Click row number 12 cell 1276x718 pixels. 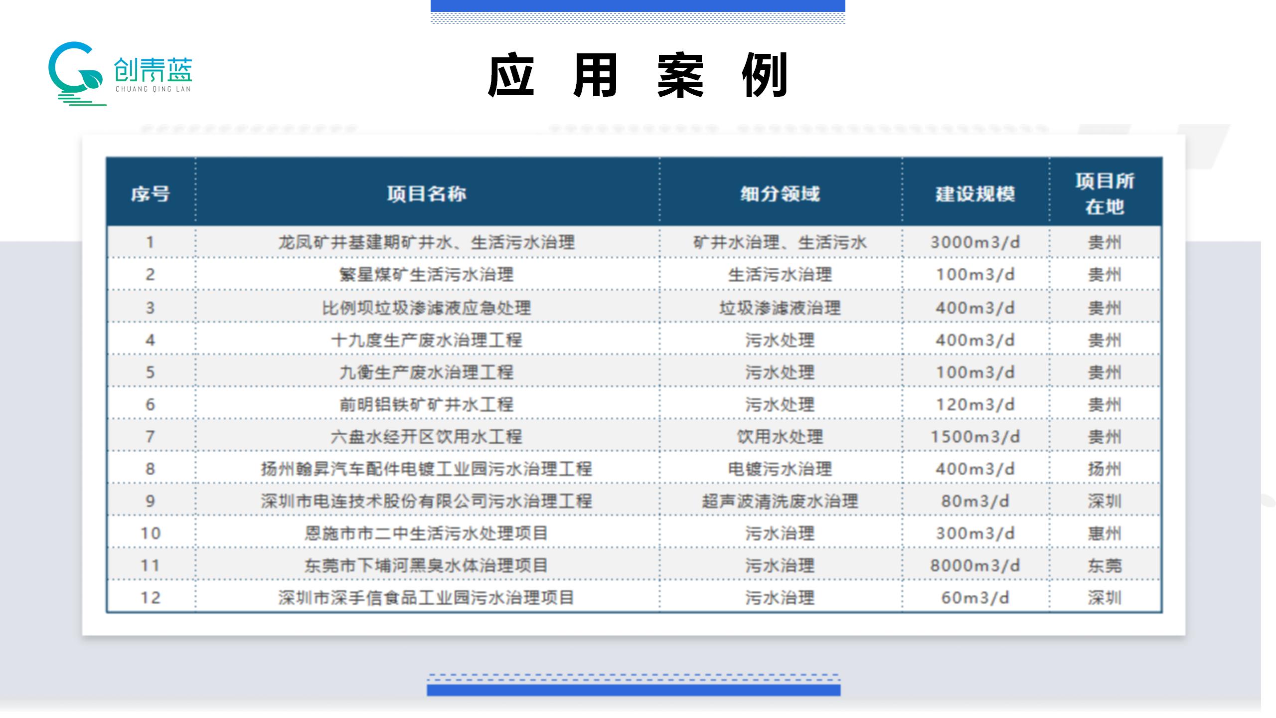tap(150, 597)
